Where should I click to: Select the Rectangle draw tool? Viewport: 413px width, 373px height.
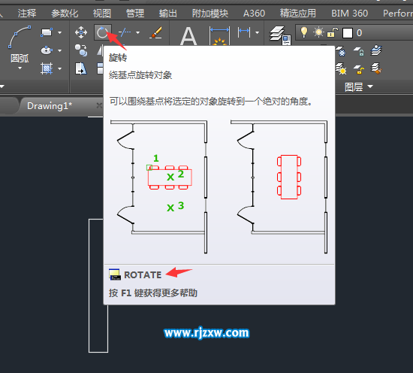(x=47, y=32)
